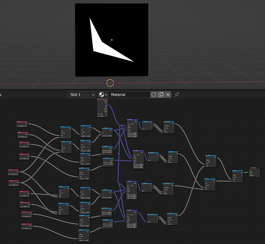Image resolution: width=265 pixels, height=244 pixels.
Task: Select the Material Output node header
Action: [x=255, y=168]
